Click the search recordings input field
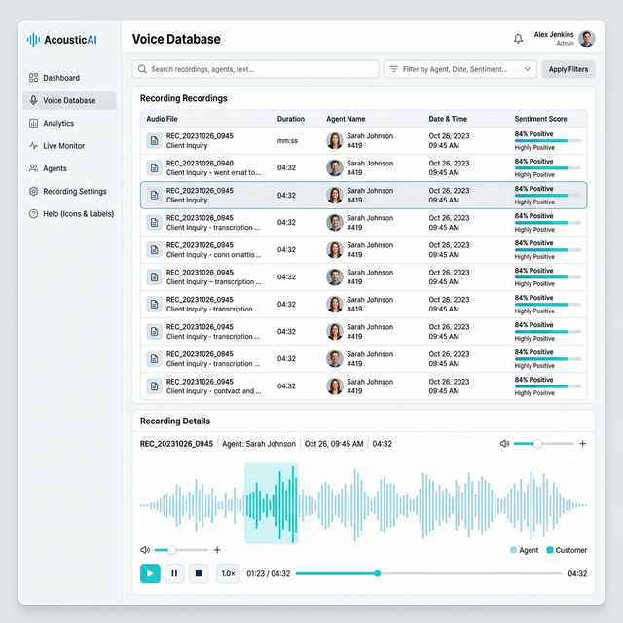The height and width of the screenshot is (623, 623). tap(256, 69)
